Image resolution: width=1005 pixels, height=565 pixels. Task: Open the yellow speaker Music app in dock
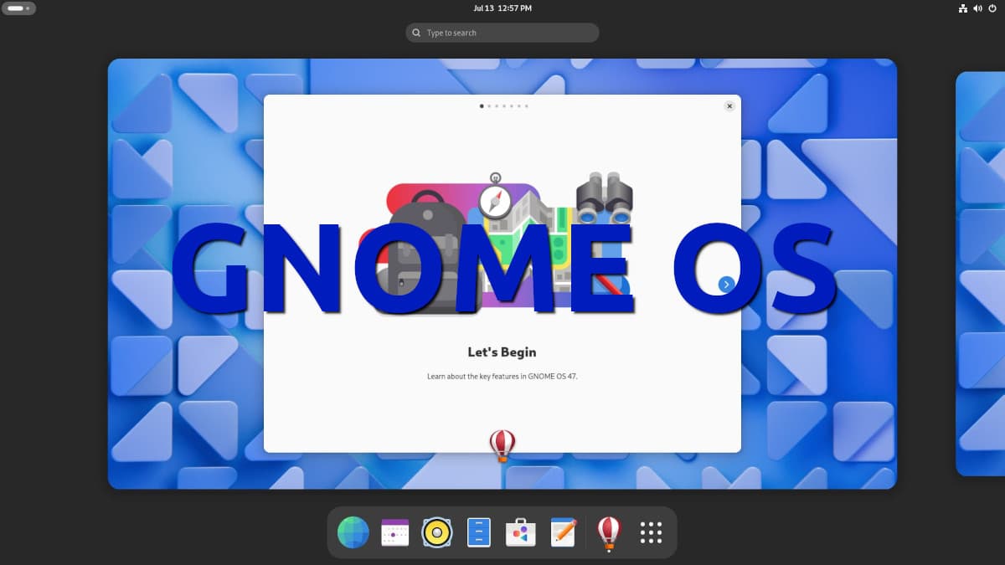(x=436, y=532)
